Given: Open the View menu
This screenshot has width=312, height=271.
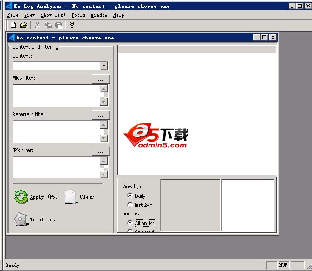Looking at the screenshot, I should [29, 15].
